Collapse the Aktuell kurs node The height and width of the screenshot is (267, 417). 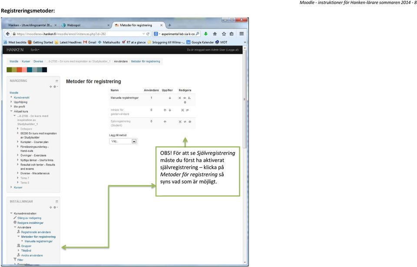(11, 111)
